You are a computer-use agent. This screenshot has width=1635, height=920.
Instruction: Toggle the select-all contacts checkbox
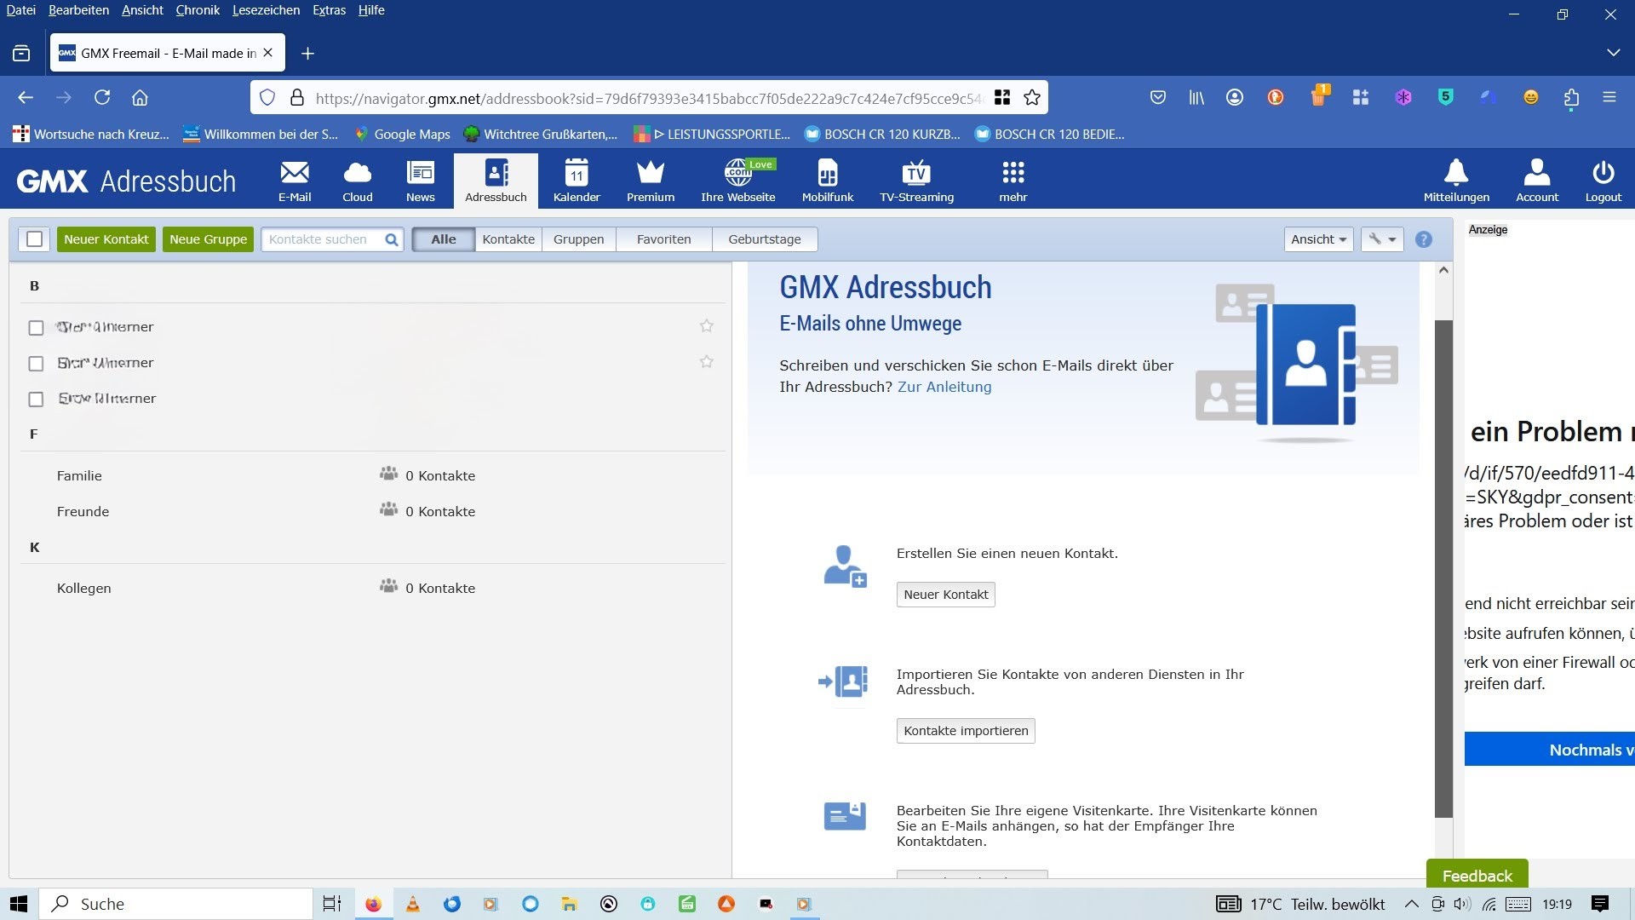(35, 239)
